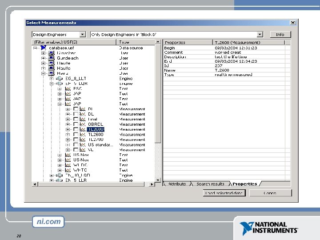Click the Info button
This screenshot has width=320, height=240.
click(x=280, y=35)
